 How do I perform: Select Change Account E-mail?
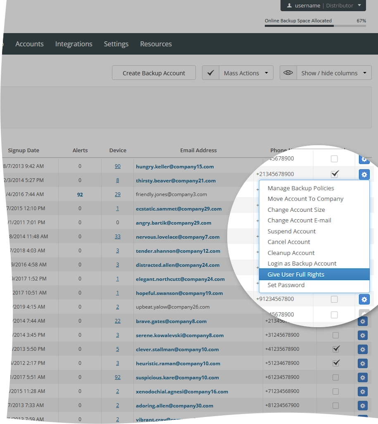299,220
